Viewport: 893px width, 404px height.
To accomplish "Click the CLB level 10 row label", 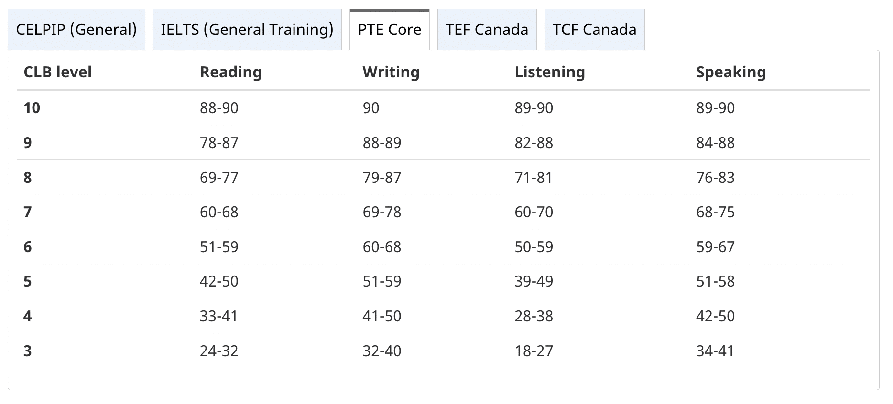I will tap(32, 108).
